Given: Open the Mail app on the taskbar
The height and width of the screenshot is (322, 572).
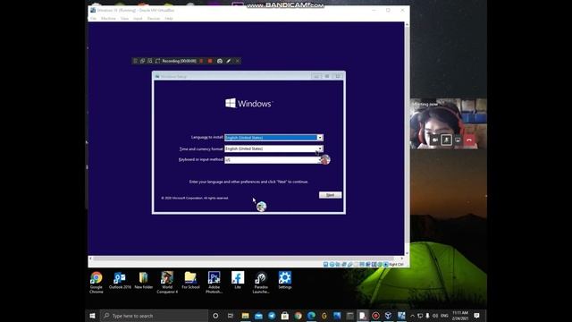Looking at the screenshot, I should [258, 316].
